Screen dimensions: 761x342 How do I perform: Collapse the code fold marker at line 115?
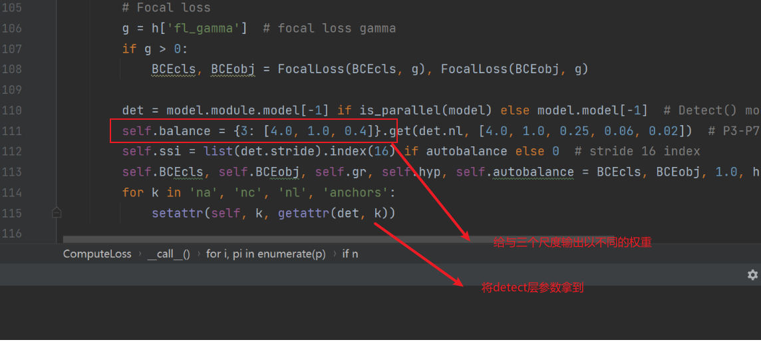[57, 213]
